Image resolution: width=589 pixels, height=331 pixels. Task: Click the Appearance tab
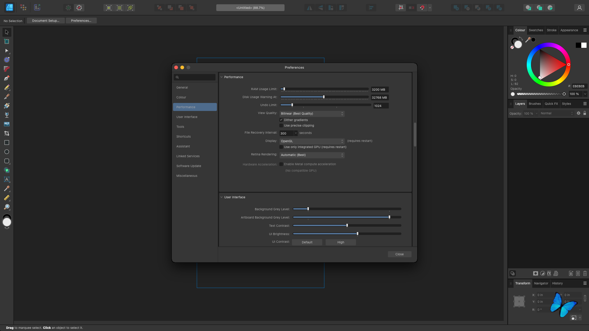[569, 30]
